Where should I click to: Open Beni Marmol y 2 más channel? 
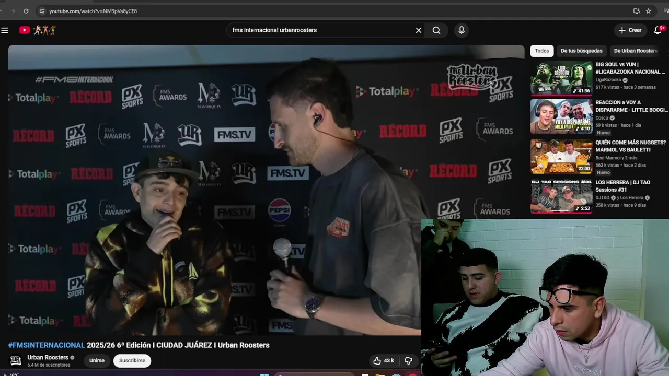pos(616,158)
